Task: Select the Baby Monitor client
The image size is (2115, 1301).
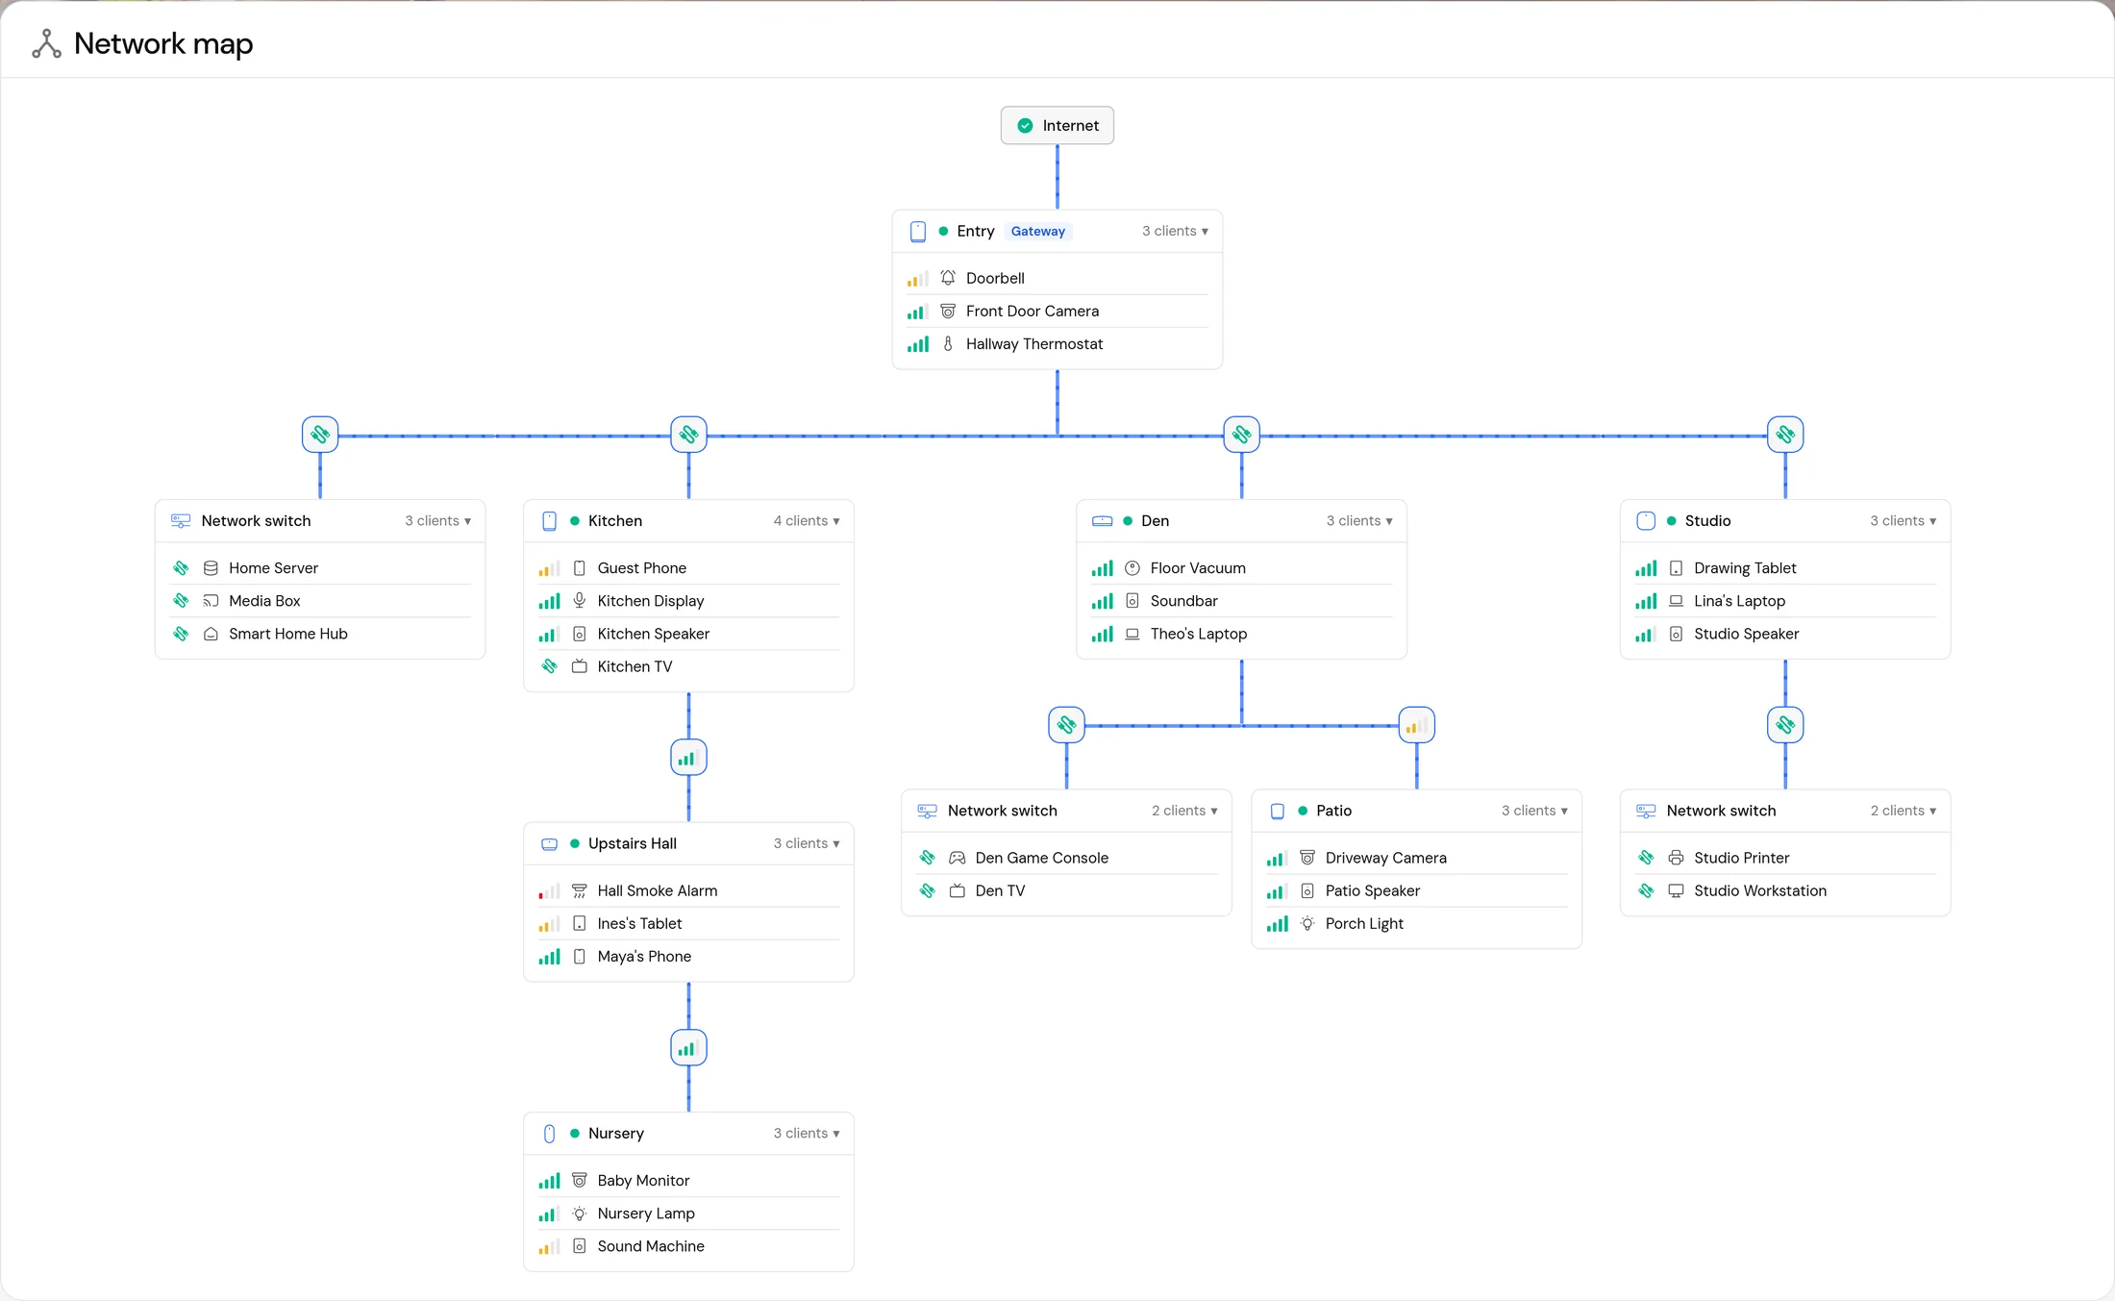Action: (x=688, y=1181)
